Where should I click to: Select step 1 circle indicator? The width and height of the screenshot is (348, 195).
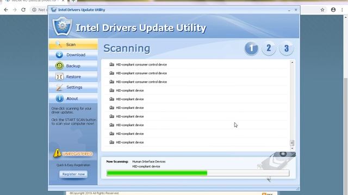point(251,48)
